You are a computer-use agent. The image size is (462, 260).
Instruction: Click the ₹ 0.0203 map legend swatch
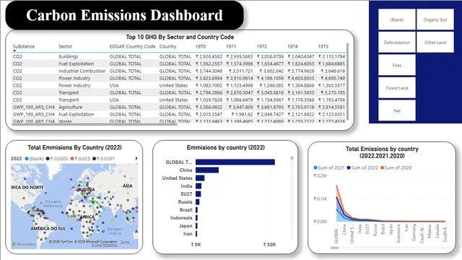pos(48,159)
